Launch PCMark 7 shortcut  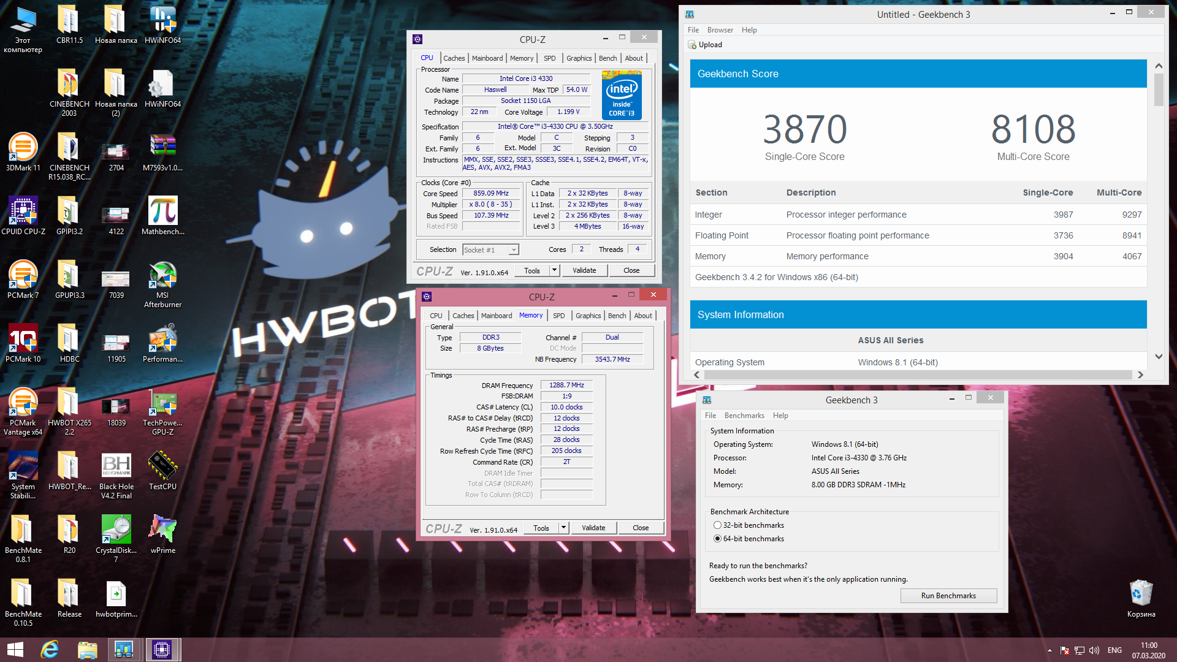(23, 280)
